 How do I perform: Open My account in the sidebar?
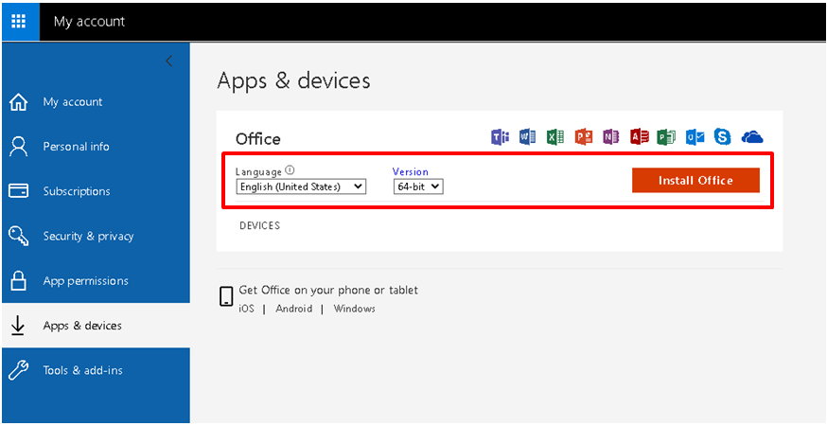click(x=73, y=102)
